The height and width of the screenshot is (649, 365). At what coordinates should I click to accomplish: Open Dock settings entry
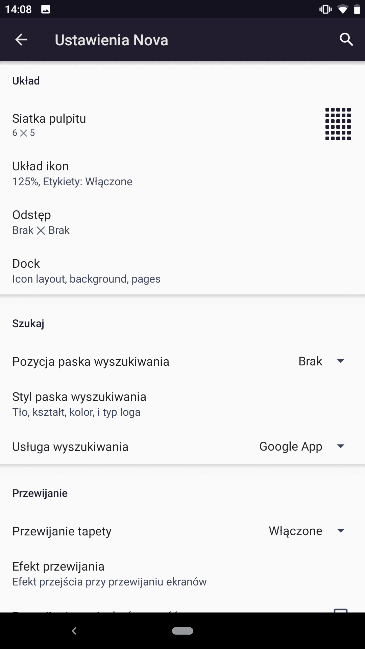(x=182, y=270)
